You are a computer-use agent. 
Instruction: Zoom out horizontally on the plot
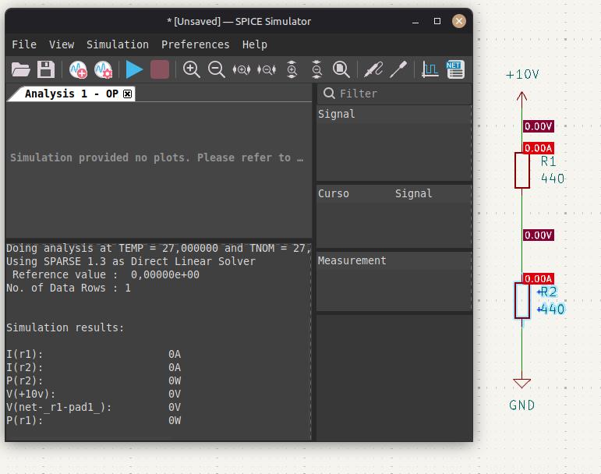267,69
